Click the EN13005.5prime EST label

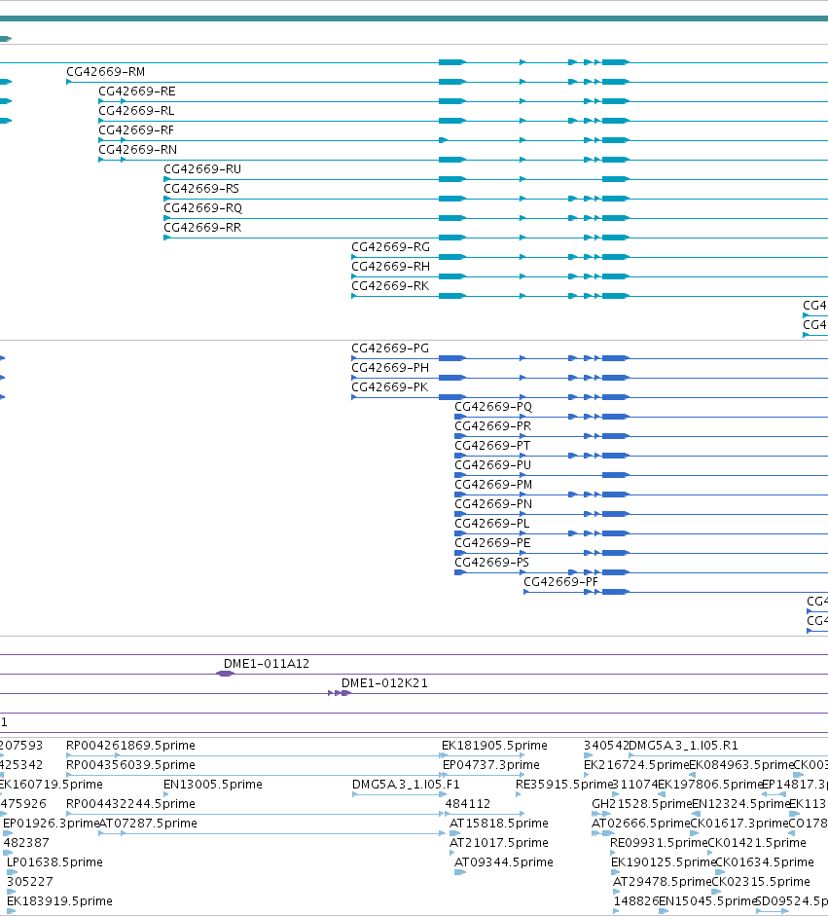click(212, 784)
